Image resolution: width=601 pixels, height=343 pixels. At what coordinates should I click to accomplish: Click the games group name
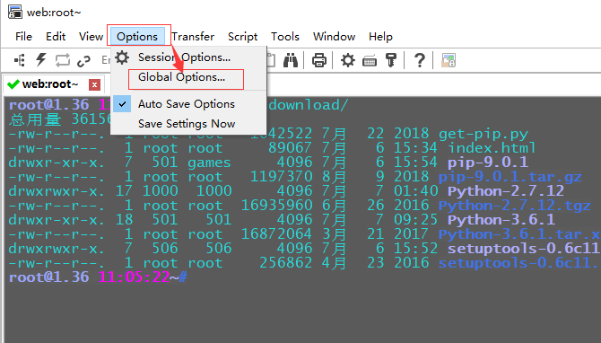coord(209,163)
